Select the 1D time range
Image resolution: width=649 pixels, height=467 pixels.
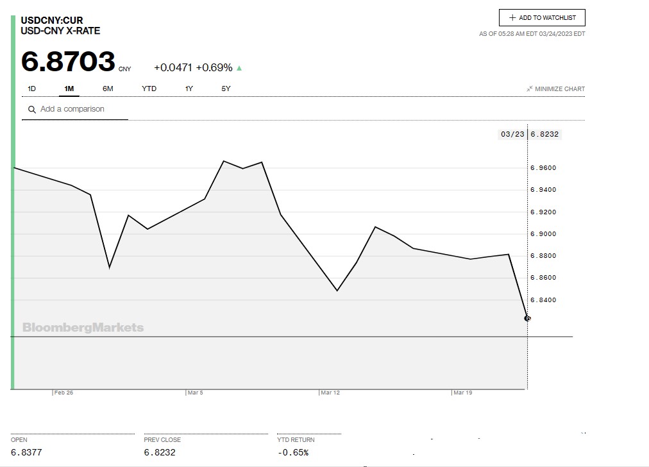pyautogui.click(x=32, y=89)
